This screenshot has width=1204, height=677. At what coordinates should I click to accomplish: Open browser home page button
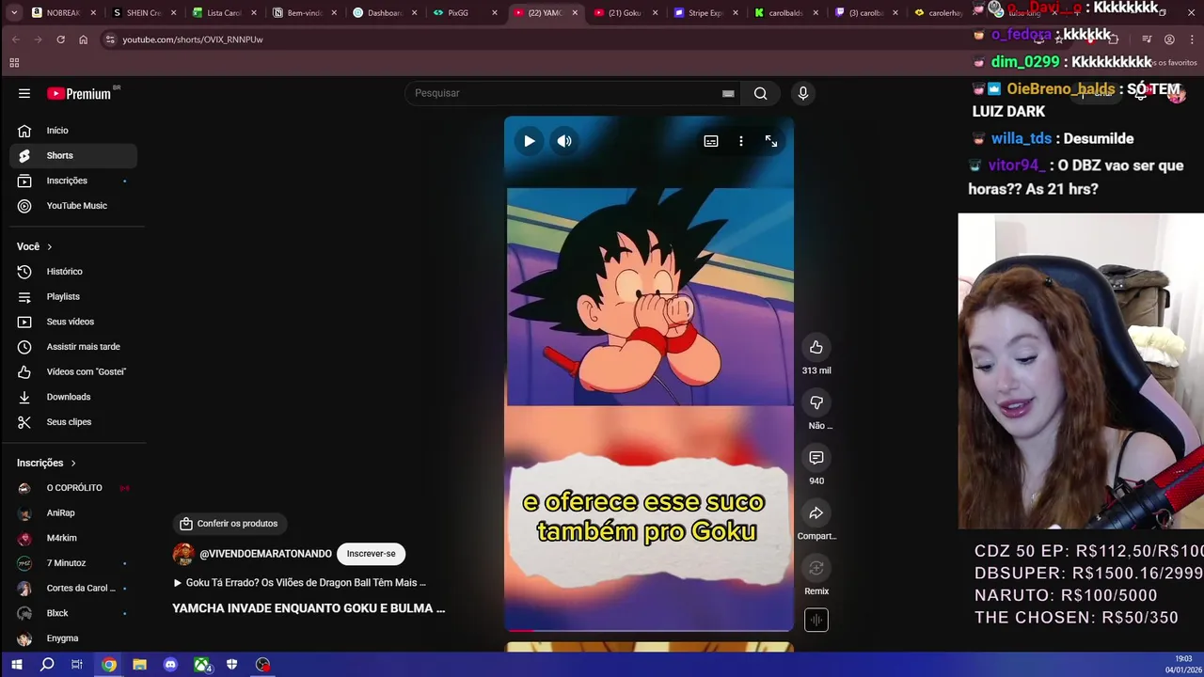[x=83, y=39]
